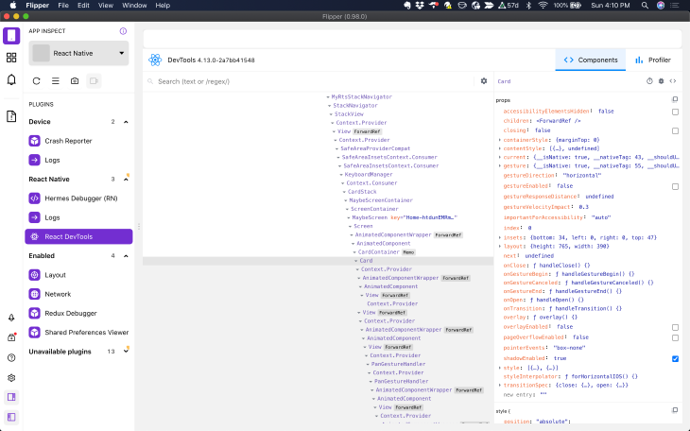Expand the insets prop
This screenshot has height=431, width=690.
click(x=500, y=238)
